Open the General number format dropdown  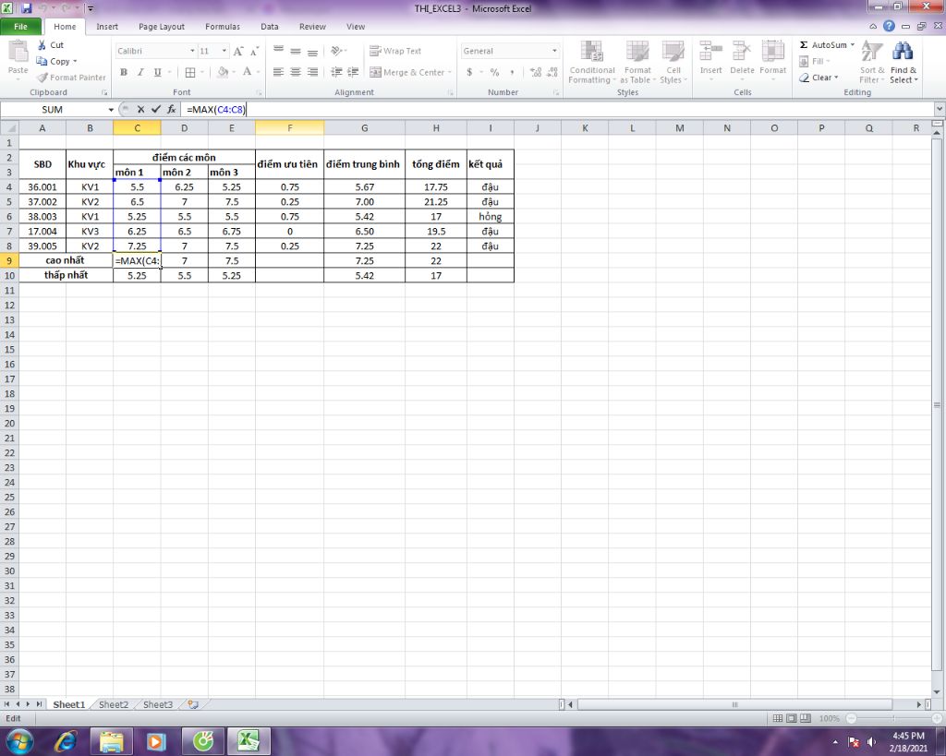click(x=554, y=52)
